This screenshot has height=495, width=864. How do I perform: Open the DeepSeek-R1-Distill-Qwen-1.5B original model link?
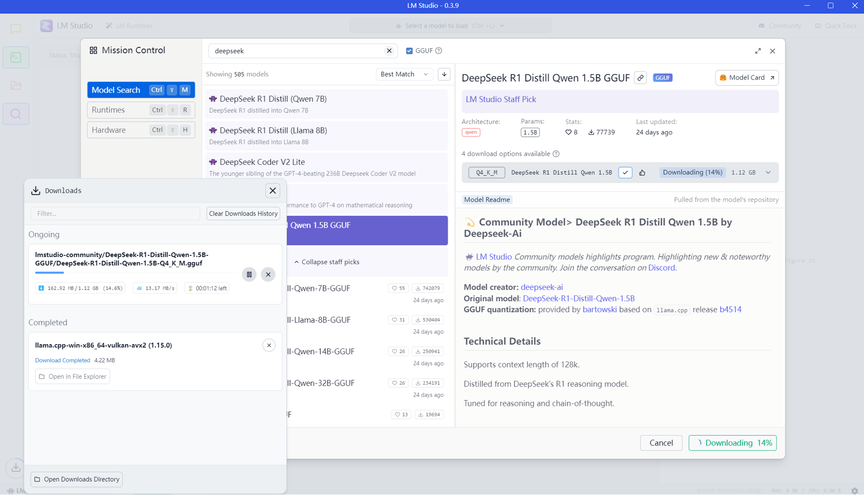tap(578, 298)
